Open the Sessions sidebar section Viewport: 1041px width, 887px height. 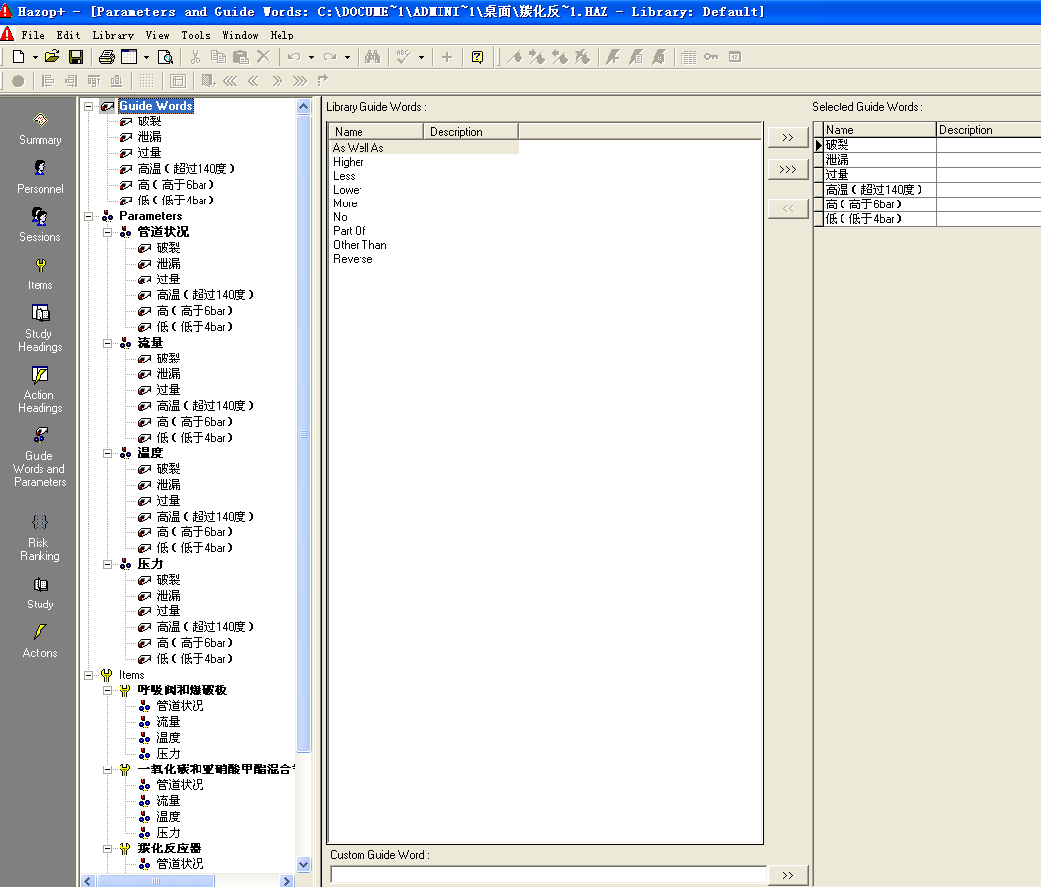pos(40,226)
